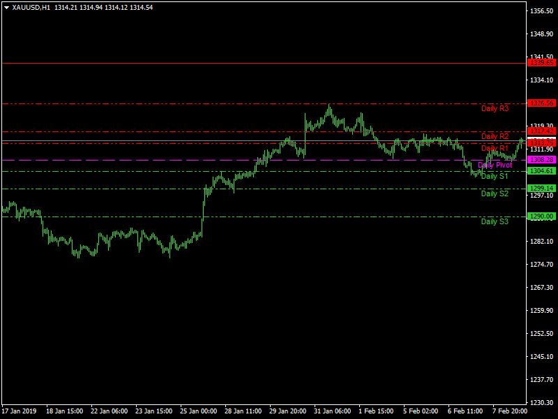558x419 pixels.
Task: Click the red 1339.65 price tag
Action: coord(541,63)
